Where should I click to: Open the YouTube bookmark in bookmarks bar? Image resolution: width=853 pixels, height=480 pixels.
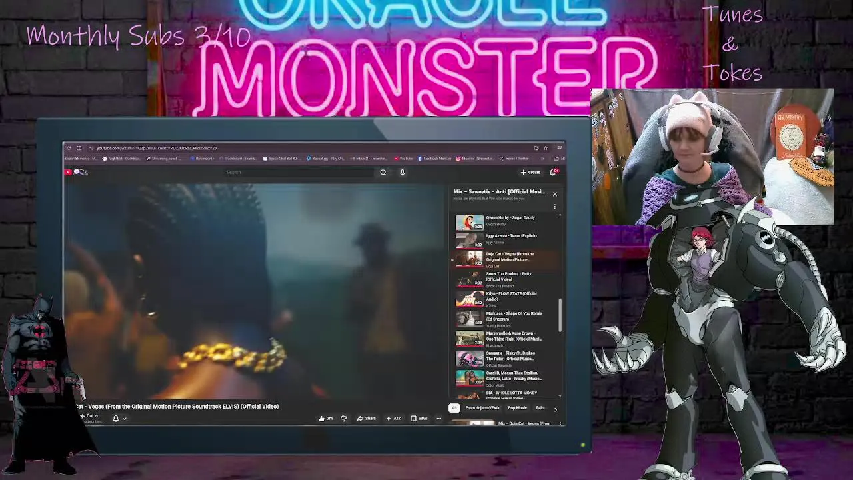404,159
